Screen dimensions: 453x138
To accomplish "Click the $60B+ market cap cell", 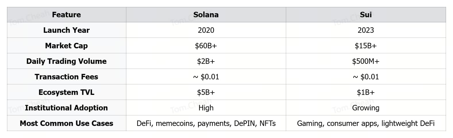I will 206,46.
